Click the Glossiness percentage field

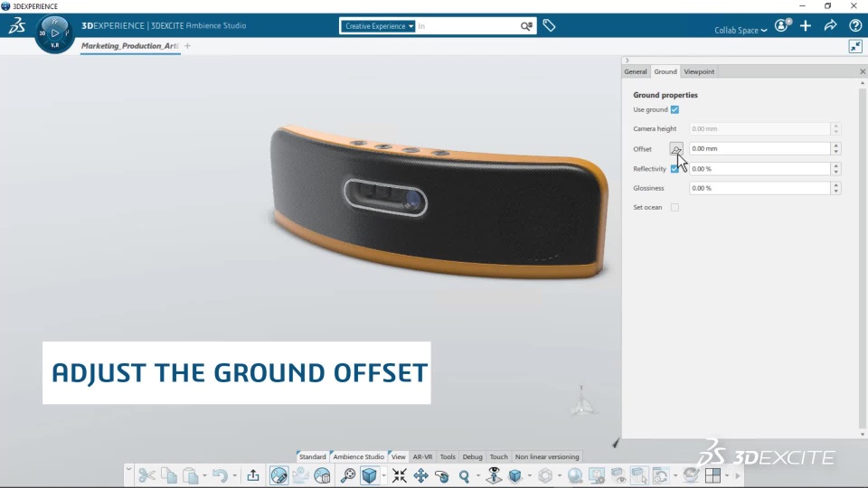point(759,188)
